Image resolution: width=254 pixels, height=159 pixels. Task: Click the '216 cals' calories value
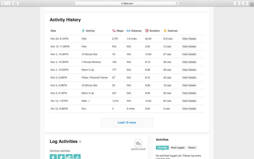(x=168, y=39)
